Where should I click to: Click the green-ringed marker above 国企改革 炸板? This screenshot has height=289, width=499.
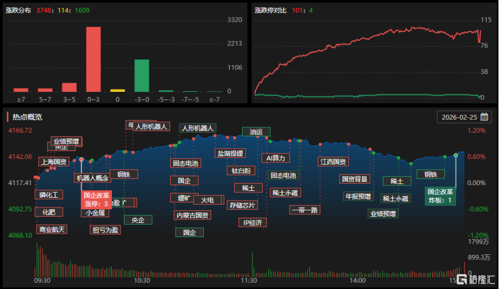[x=456, y=155]
